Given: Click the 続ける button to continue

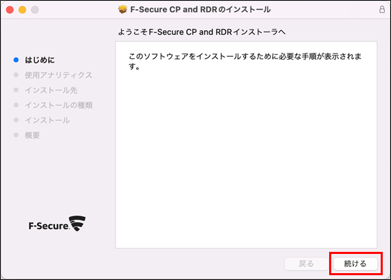Looking at the screenshot, I should click(x=355, y=264).
